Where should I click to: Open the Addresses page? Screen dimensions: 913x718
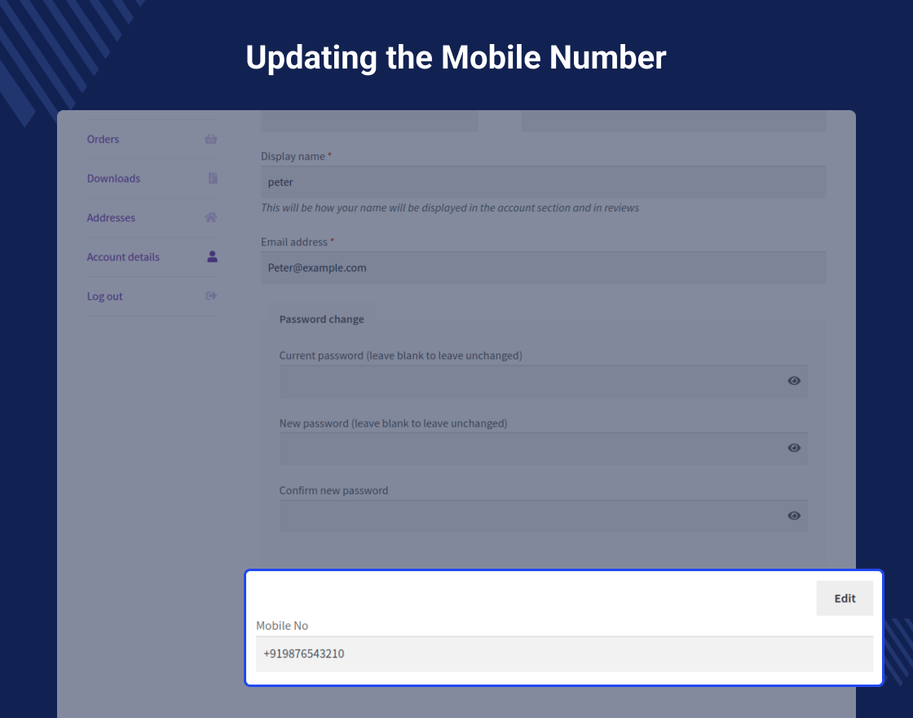tap(111, 217)
